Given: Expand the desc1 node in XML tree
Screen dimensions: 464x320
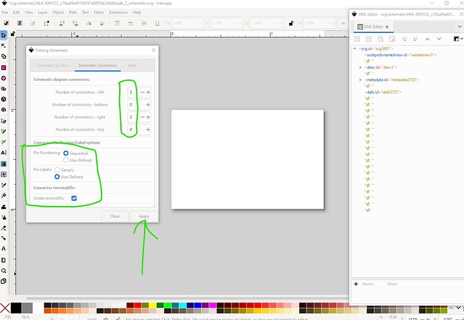Looking at the screenshot, I should click(x=360, y=67).
